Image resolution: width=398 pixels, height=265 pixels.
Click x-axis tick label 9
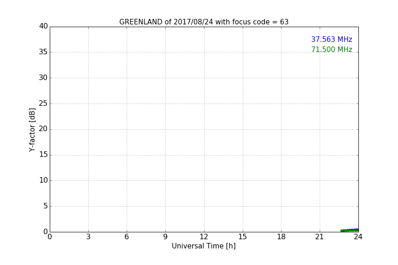165,237
